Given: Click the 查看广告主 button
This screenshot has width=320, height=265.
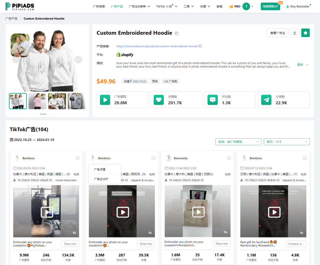Looking at the screenshot, I should [278, 33].
